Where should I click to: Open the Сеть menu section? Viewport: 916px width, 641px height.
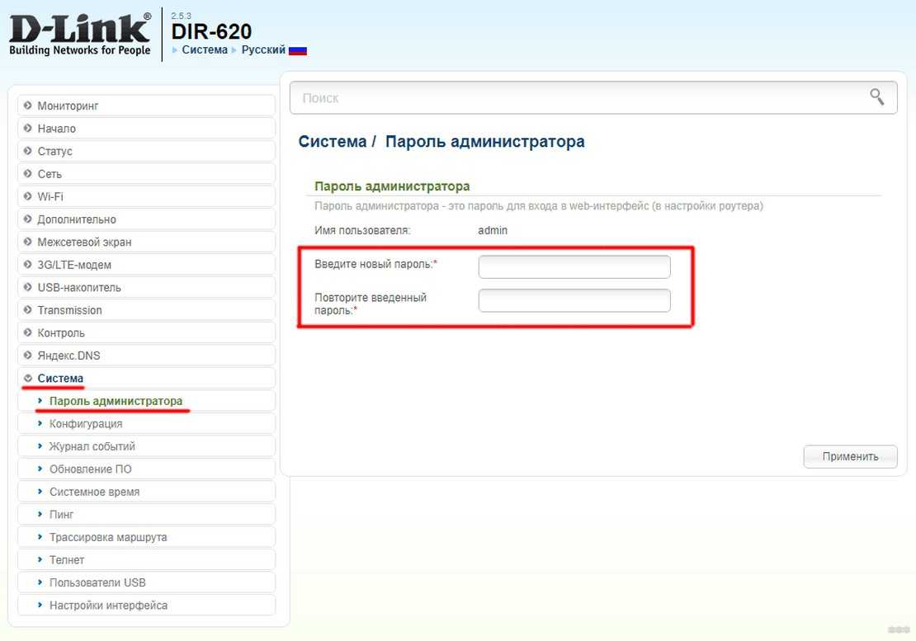50,174
